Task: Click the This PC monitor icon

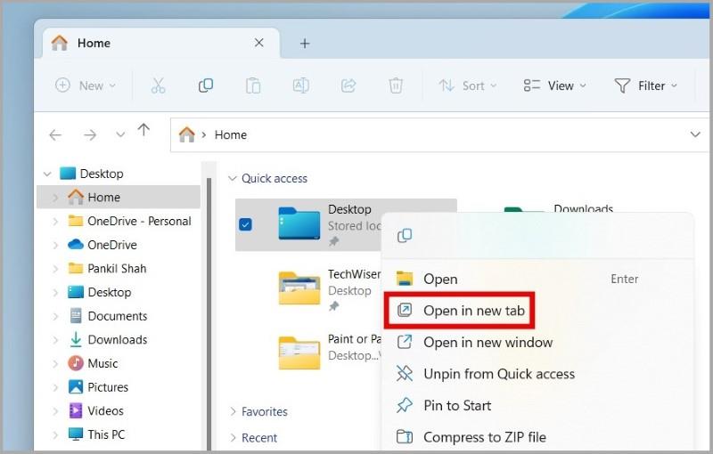Action: [x=76, y=434]
